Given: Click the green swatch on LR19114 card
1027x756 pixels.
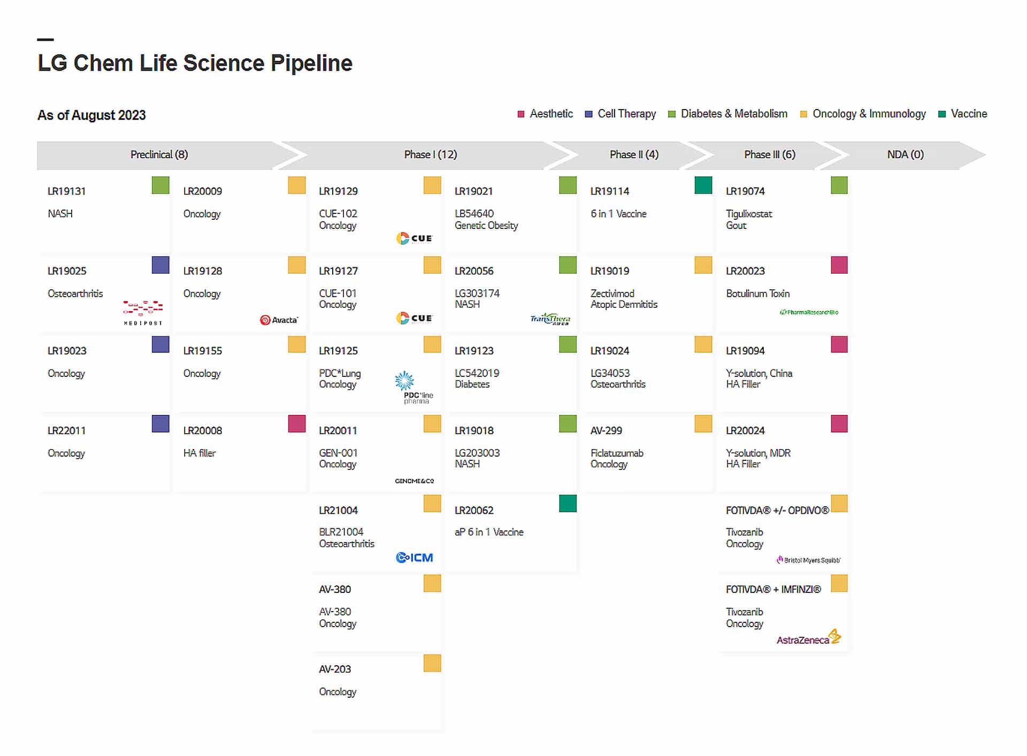Looking at the screenshot, I should click(x=703, y=185).
